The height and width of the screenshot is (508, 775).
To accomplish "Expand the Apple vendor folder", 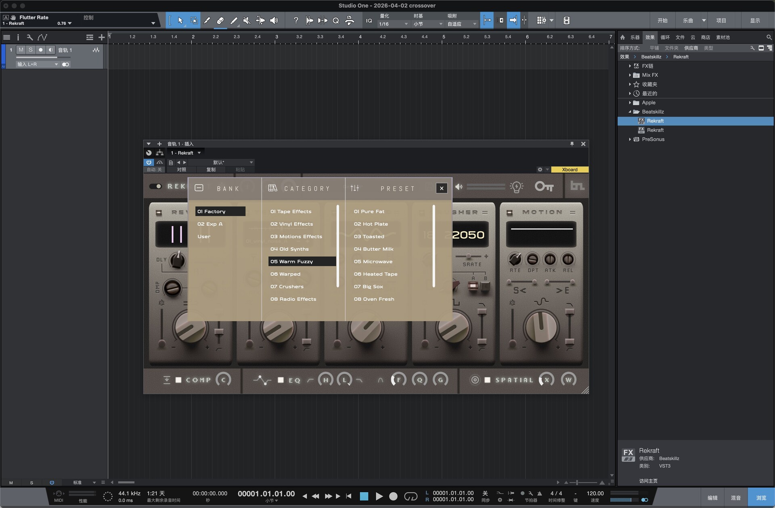I will click(630, 103).
